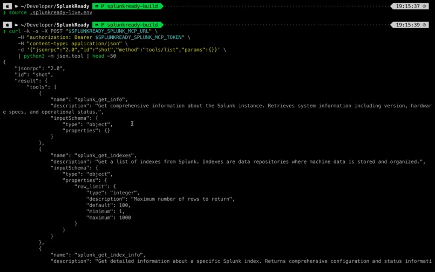Click the "id": "shot" output line

tap(34, 74)
